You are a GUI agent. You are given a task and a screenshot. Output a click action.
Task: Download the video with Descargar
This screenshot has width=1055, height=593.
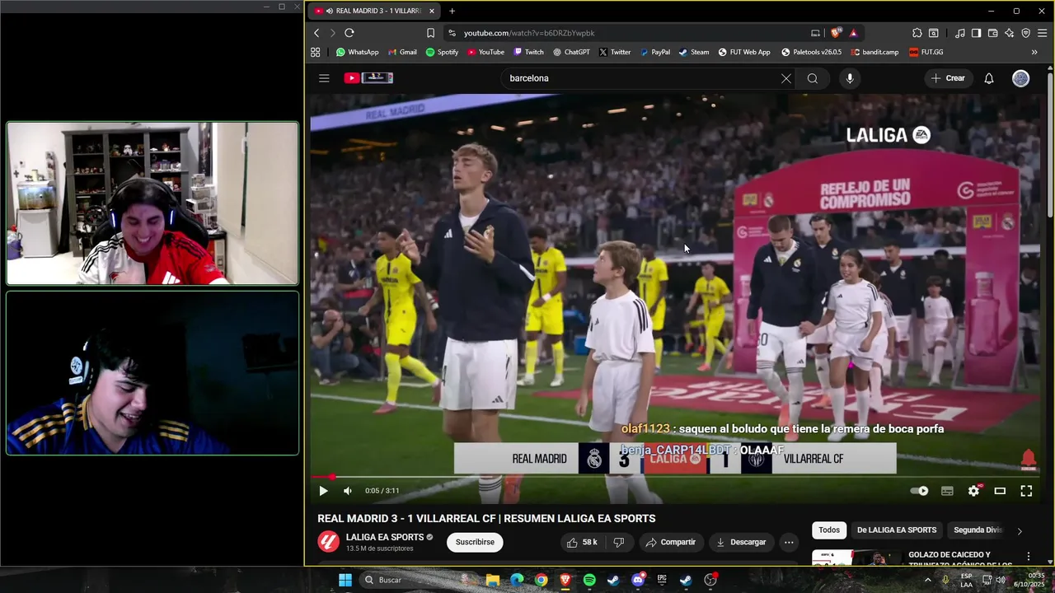click(x=741, y=542)
